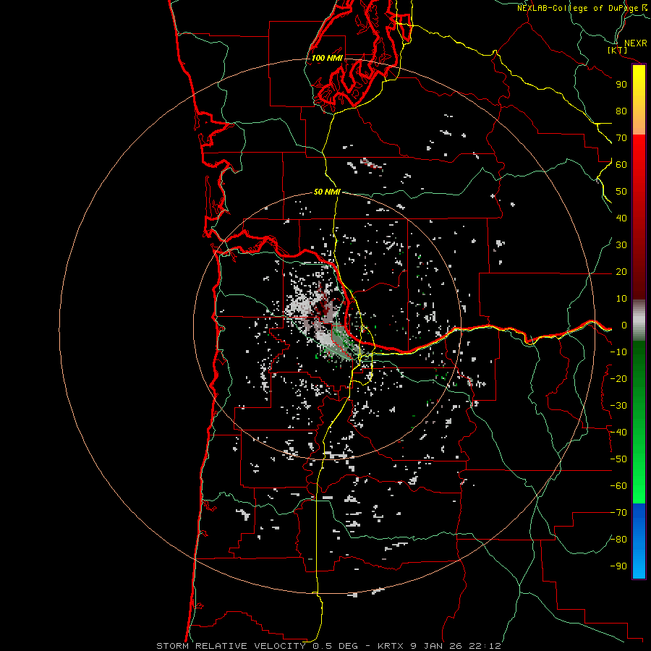The height and width of the screenshot is (651, 651).
Task: Click the 50 NMI range ring label
Action: 327,192
